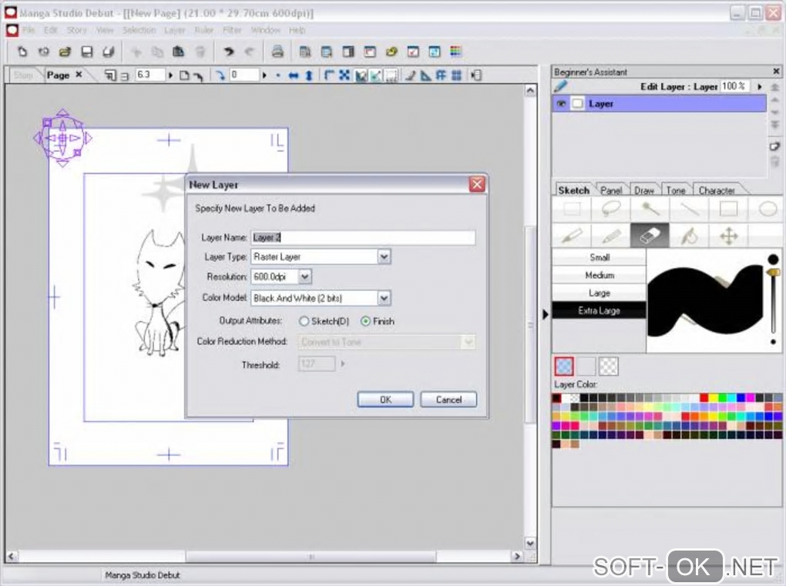Click the blue grid icon in page toolbar
The image size is (786, 586).
pos(456,75)
